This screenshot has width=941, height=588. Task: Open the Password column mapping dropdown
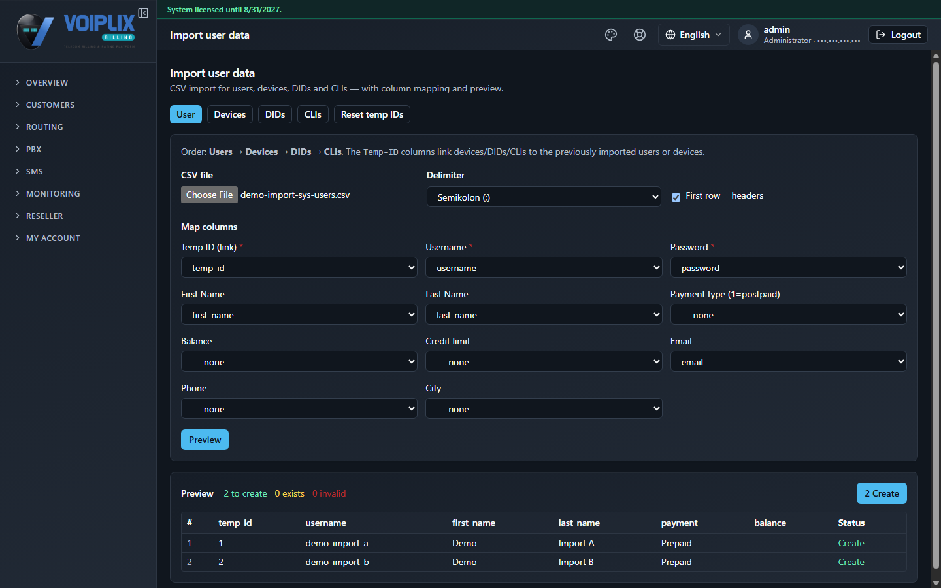[789, 267]
